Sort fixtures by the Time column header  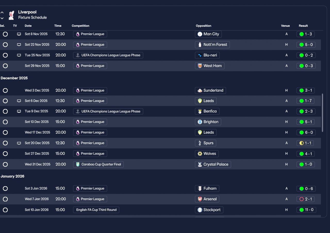(x=58, y=26)
